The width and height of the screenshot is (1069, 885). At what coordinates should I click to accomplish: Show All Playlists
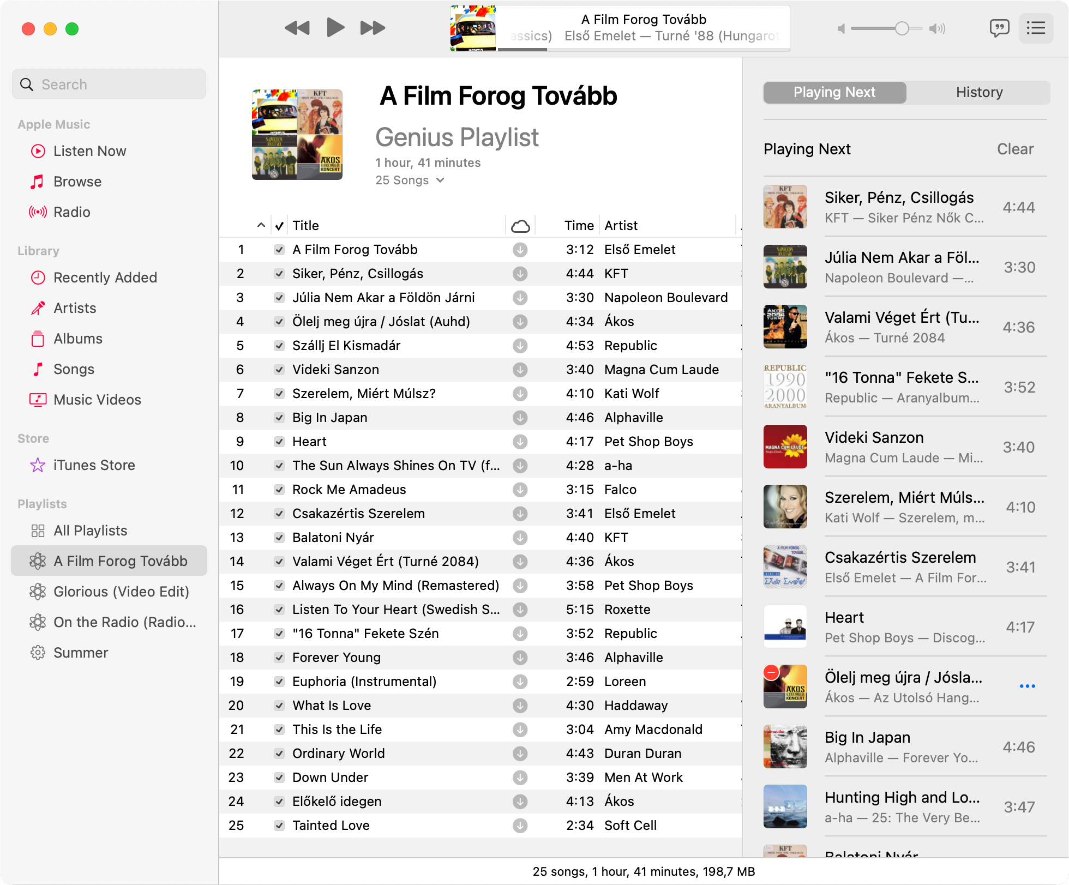coord(109,531)
